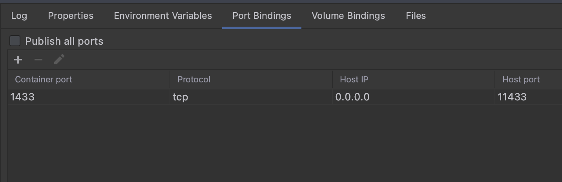Select the tcp protocol cell
The height and width of the screenshot is (182, 562).
coord(181,97)
